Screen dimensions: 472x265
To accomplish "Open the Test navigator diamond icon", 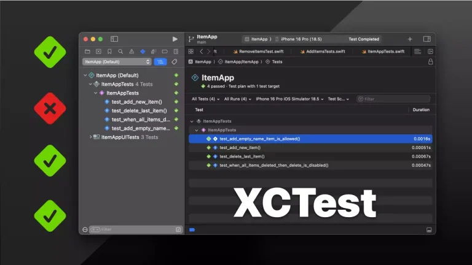I will [x=143, y=52].
